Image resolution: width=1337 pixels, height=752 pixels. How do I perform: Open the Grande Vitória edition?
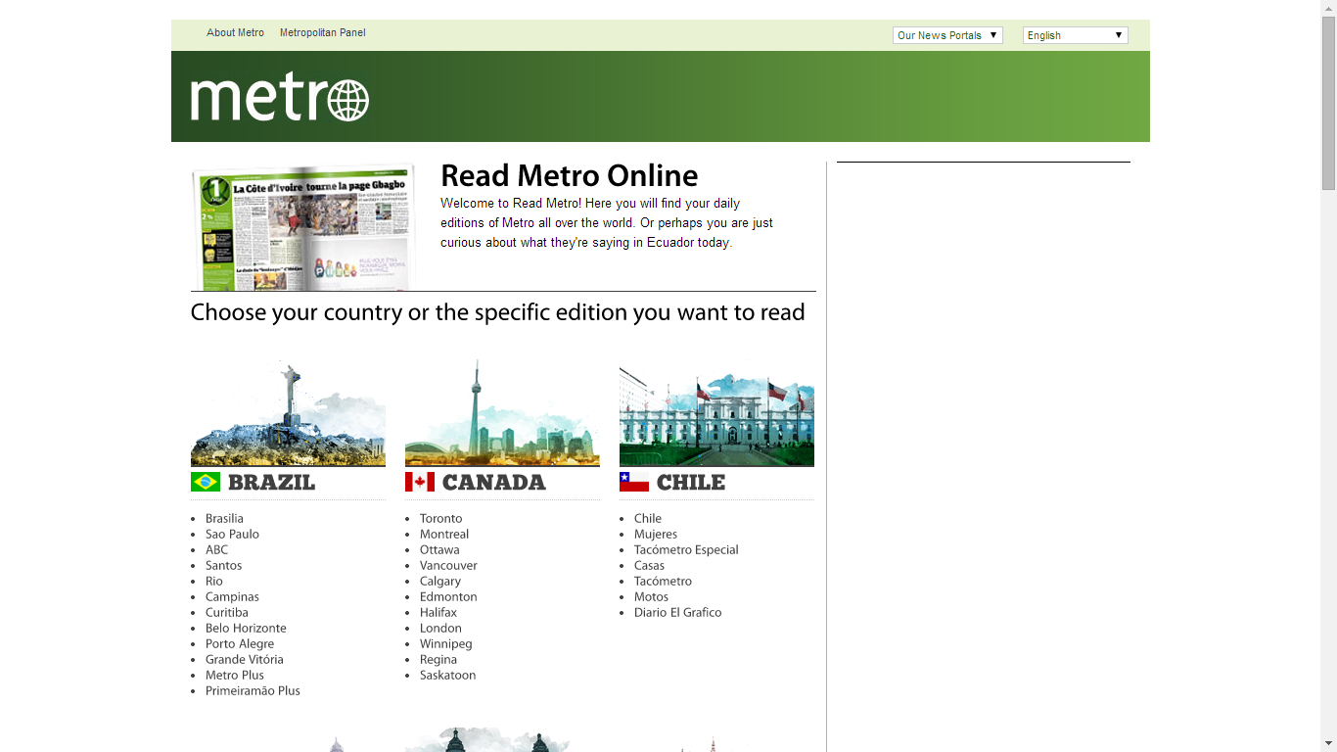[245, 660]
